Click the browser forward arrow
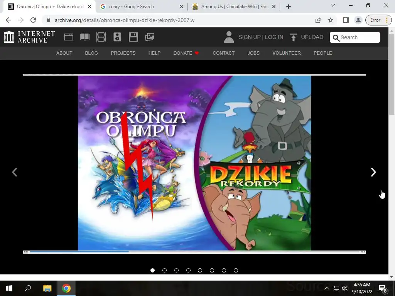Viewport: 395px width, 296px height. point(21,20)
